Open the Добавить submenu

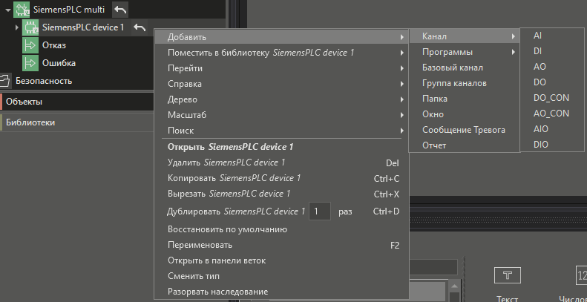(x=281, y=37)
